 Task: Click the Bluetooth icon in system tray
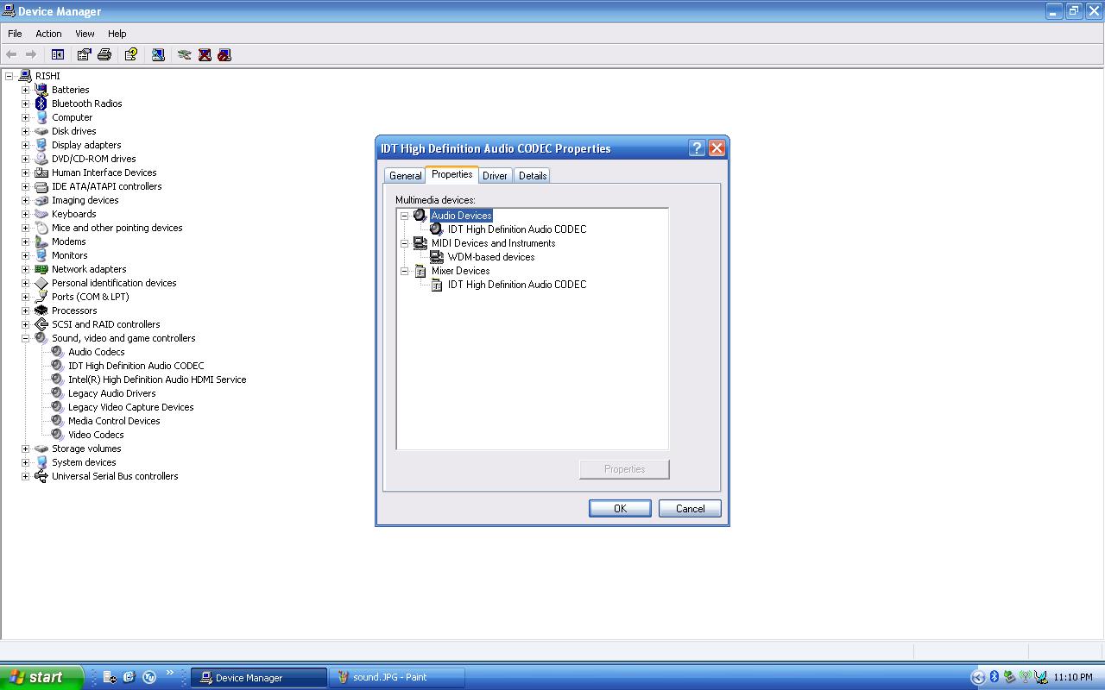click(994, 677)
